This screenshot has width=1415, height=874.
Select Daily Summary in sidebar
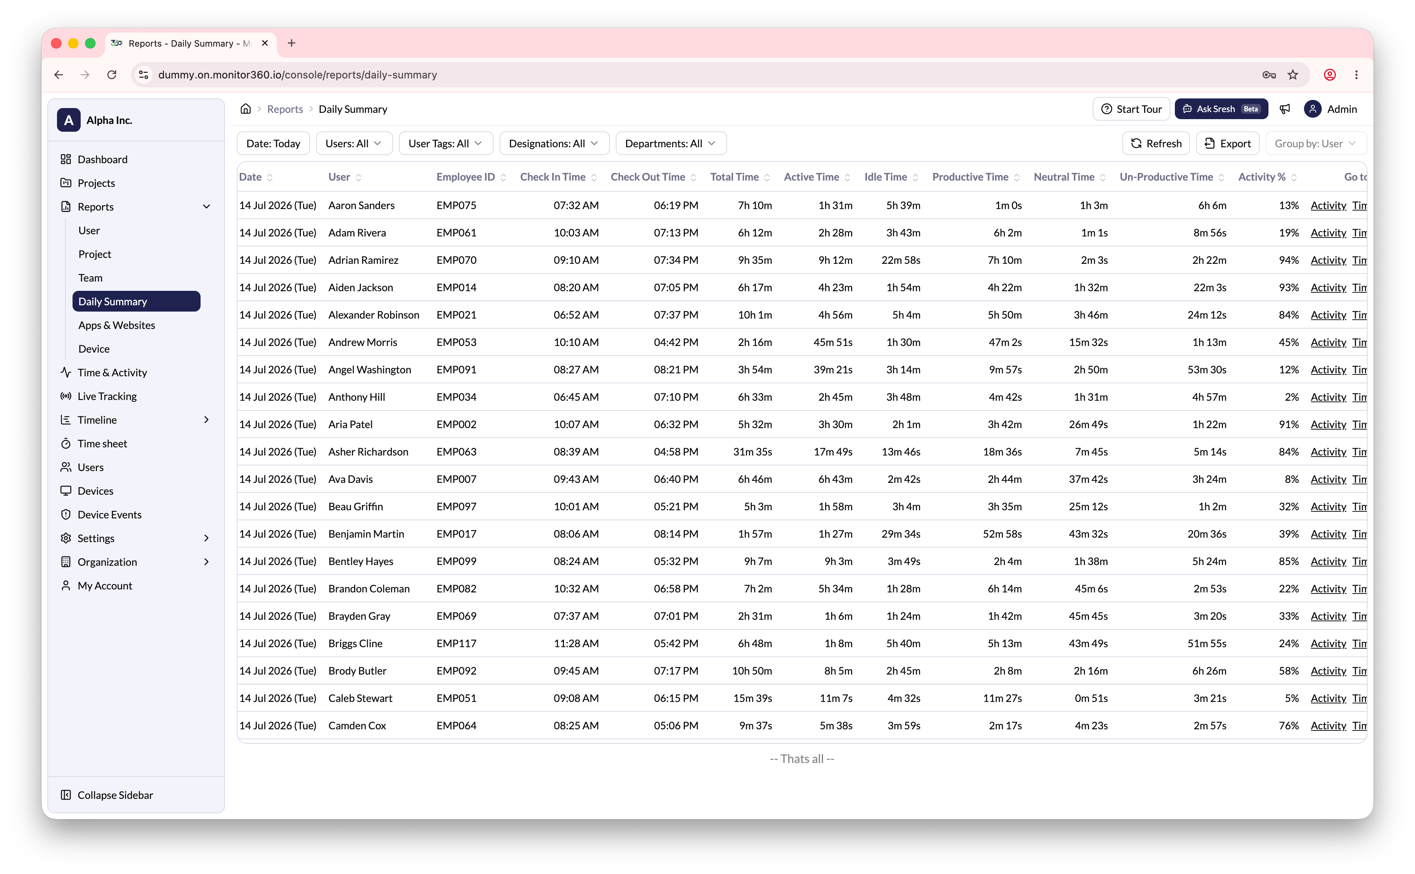[137, 301]
